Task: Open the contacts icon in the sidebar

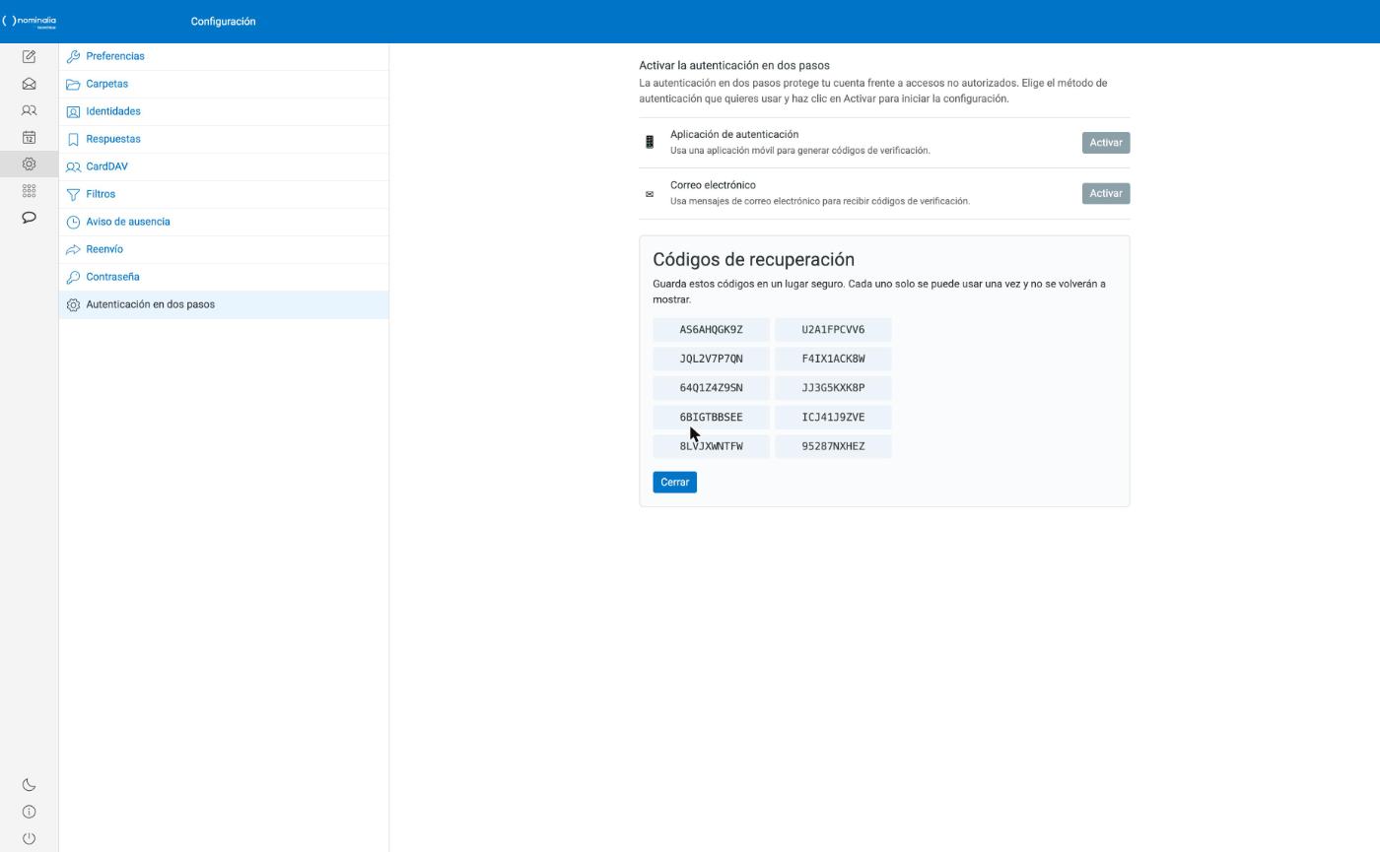Action: coord(29,110)
